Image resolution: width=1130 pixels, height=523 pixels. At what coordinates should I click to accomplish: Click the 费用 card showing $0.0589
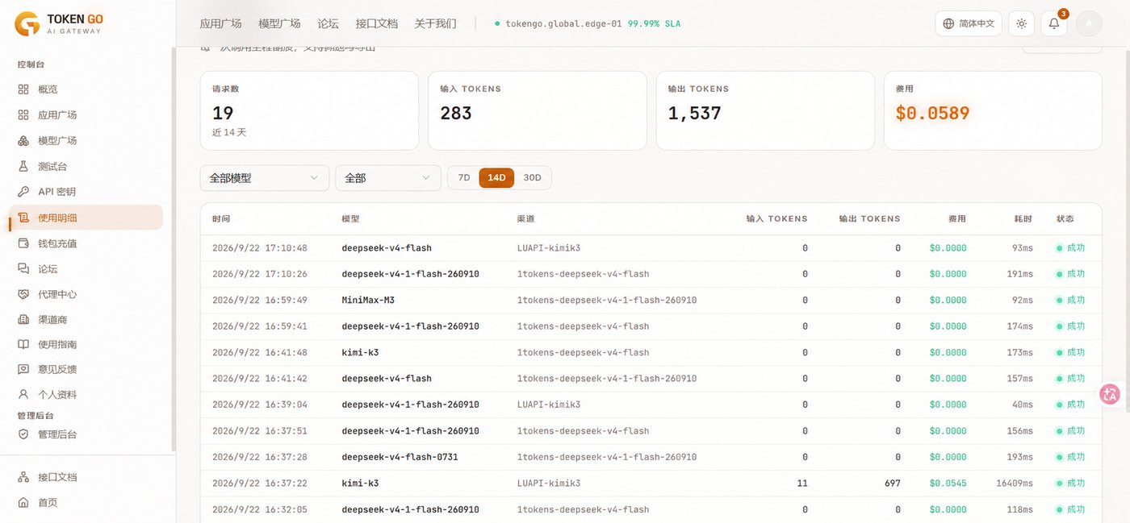(993, 110)
